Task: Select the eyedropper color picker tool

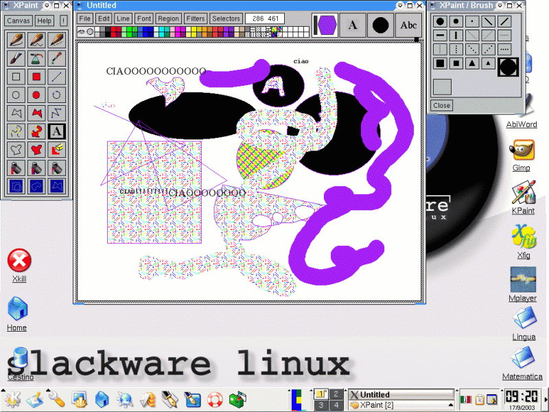Action: pyautogui.click(x=57, y=58)
